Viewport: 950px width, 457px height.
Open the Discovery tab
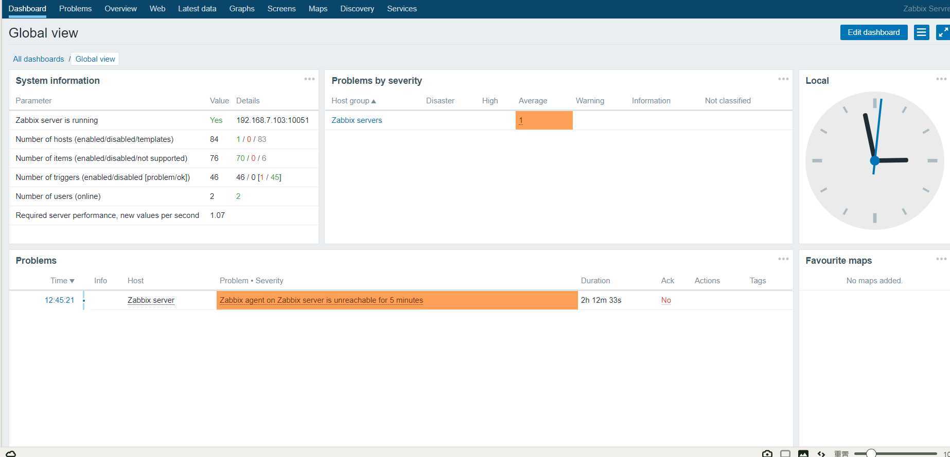(x=357, y=9)
